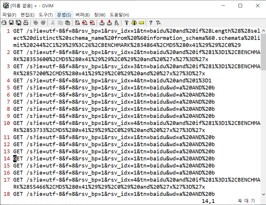The image size is (266, 205).
Task: Close the GVIM window
Action: point(258,6)
